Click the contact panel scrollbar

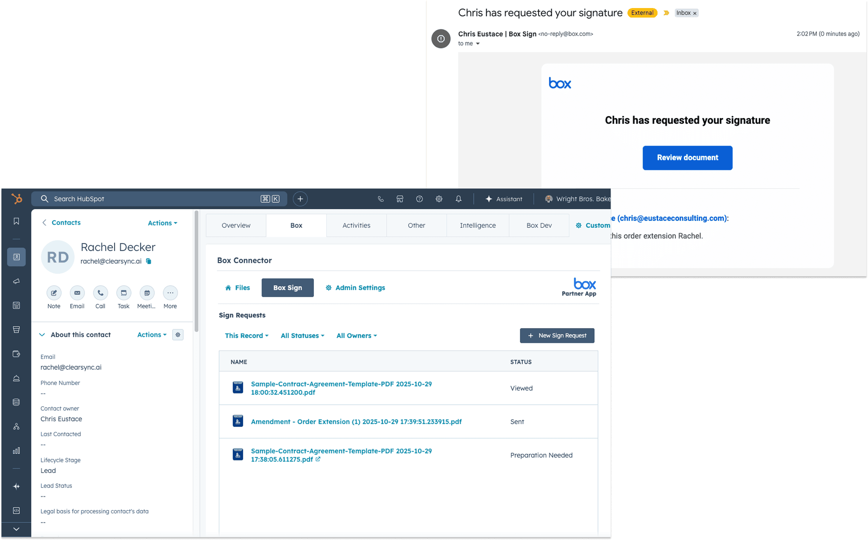pyautogui.click(x=197, y=271)
